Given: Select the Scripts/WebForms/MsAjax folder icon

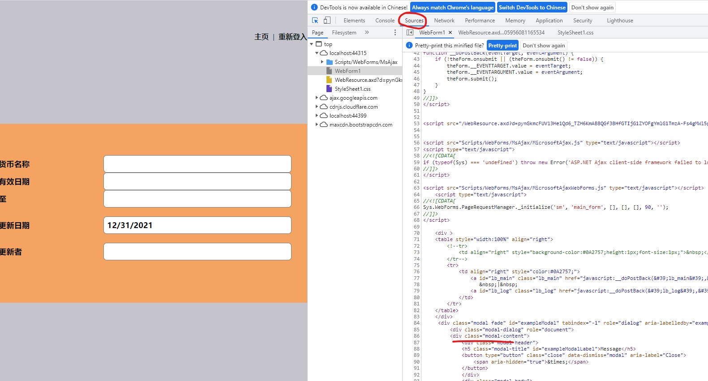Looking at the screenshot, I should (330, 62).
